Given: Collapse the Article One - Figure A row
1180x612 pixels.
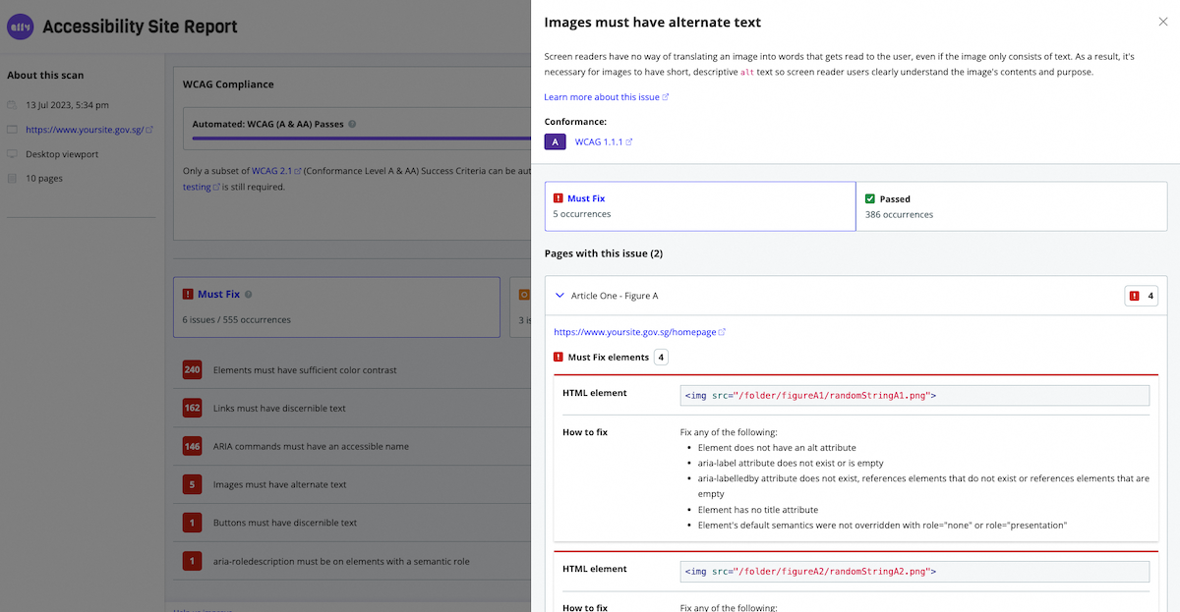Looking at the screenshot, I should click(x=854, y=296).
